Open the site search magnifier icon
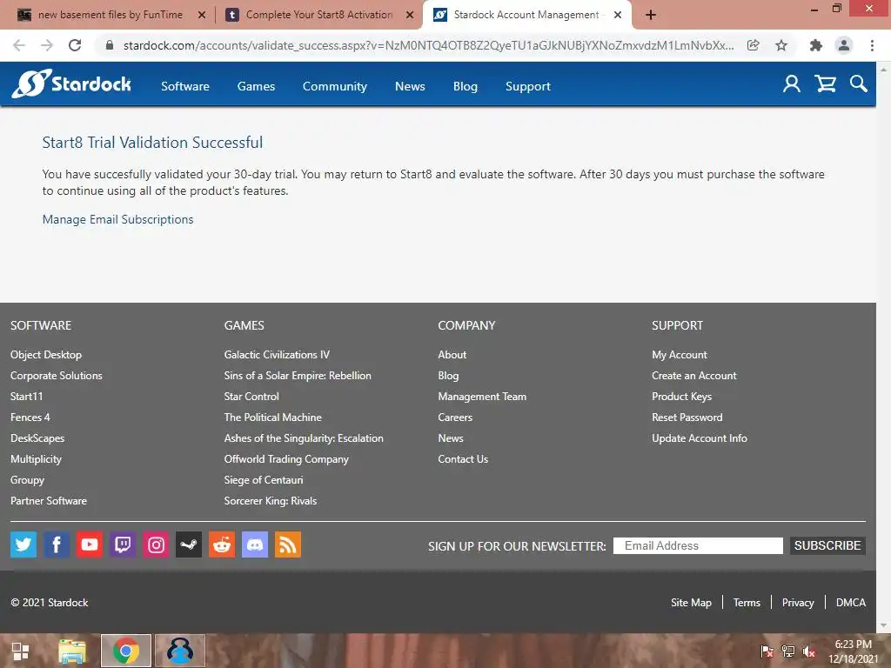This screenshot has width=891, height=668. point(859,84)
